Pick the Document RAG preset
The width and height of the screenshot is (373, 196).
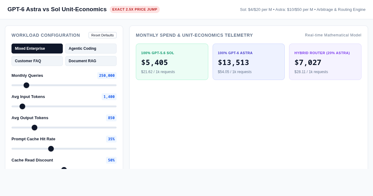[x=91, y=61]
